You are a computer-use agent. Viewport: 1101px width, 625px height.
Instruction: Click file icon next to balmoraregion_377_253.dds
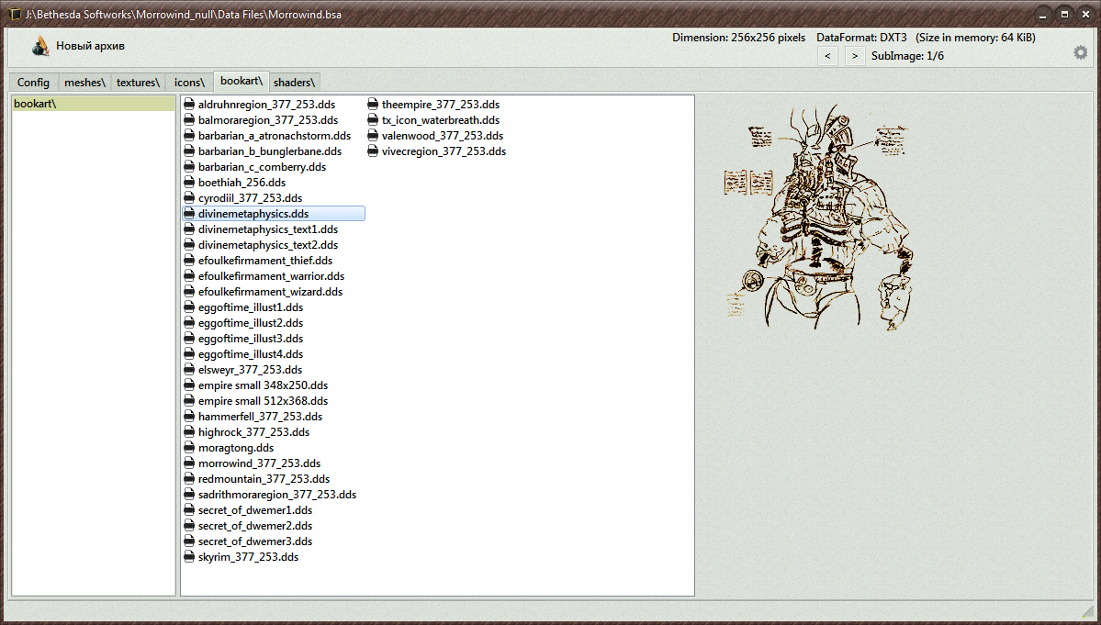coord(189,120)
